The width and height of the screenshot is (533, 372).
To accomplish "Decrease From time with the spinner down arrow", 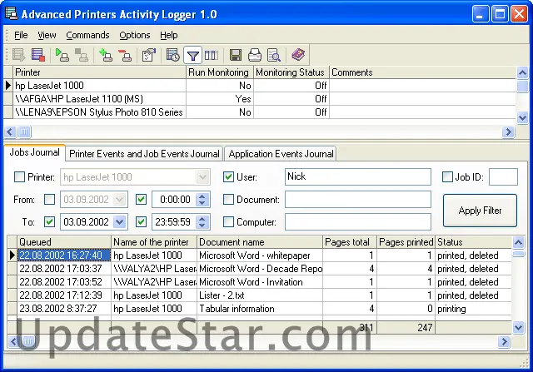I will (202, 203).
